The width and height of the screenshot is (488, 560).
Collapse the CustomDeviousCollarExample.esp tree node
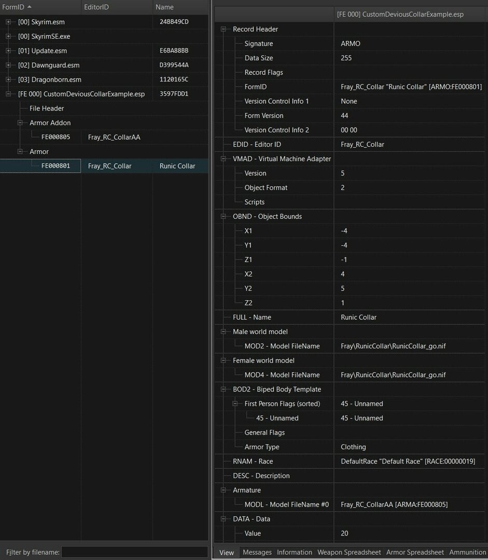pyautogui.click(x=8, y=94)
